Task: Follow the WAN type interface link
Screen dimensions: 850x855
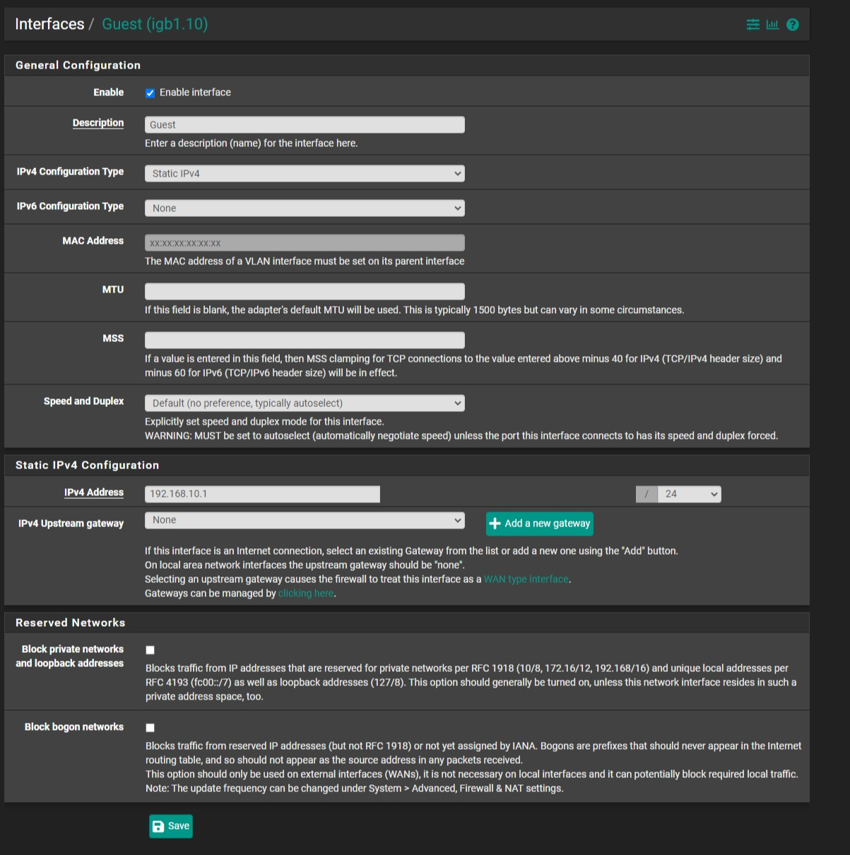Action: point(526,579)
